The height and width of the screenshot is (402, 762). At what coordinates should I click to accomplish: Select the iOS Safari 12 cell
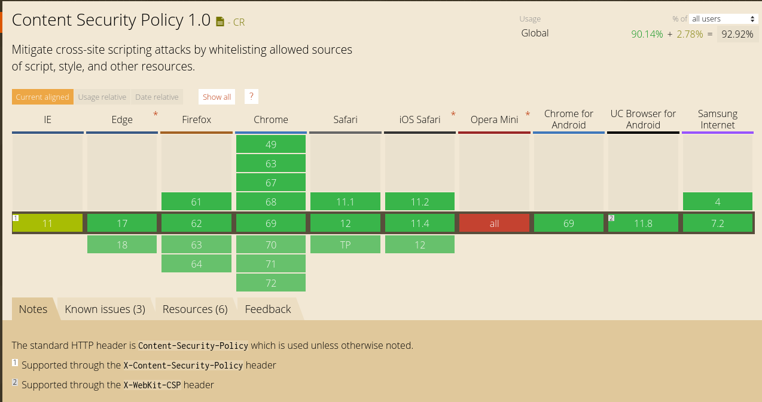420,244
